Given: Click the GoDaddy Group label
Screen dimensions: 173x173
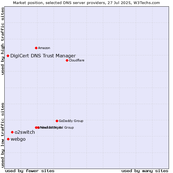Looking at the screenshot, I should (71, 121).
